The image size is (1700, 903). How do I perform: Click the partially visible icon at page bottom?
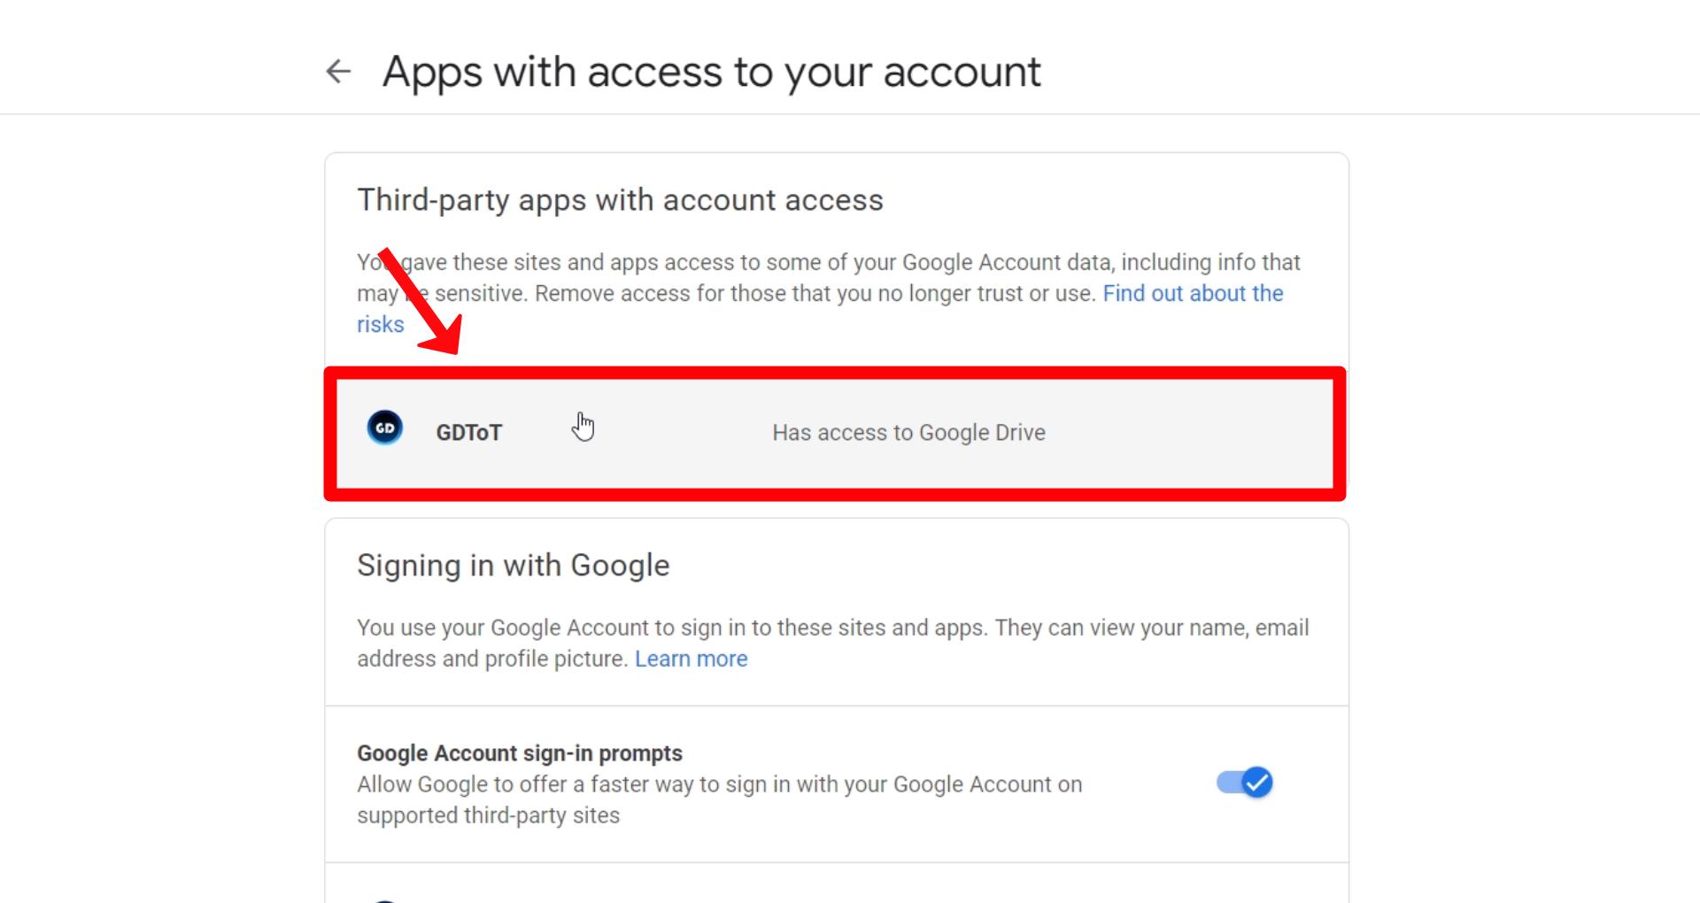click(385, 899)
